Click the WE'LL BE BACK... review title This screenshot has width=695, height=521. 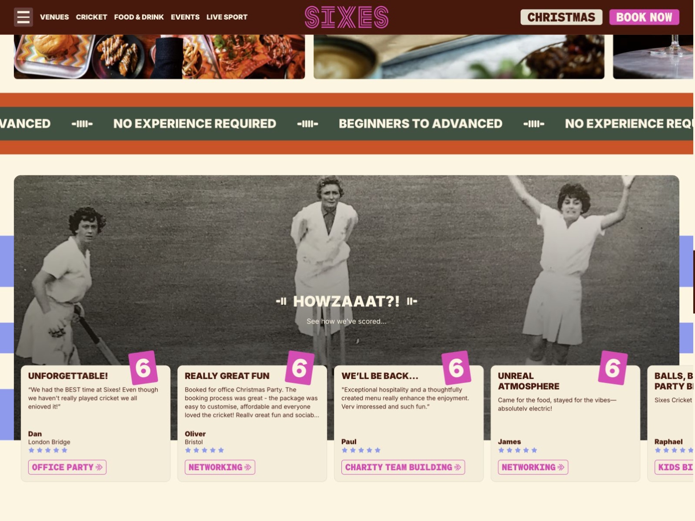(380, 376)
